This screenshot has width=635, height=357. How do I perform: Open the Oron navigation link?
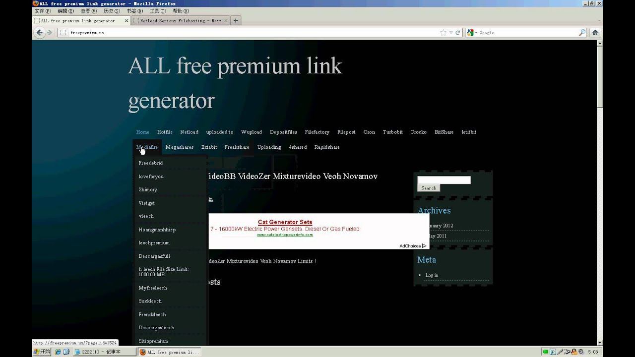(x=369, y=132)
